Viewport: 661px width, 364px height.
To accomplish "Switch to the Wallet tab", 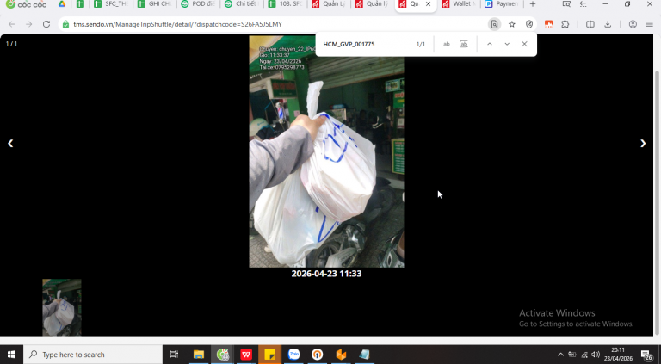I will pyautogui.click(x=459, y=4).
